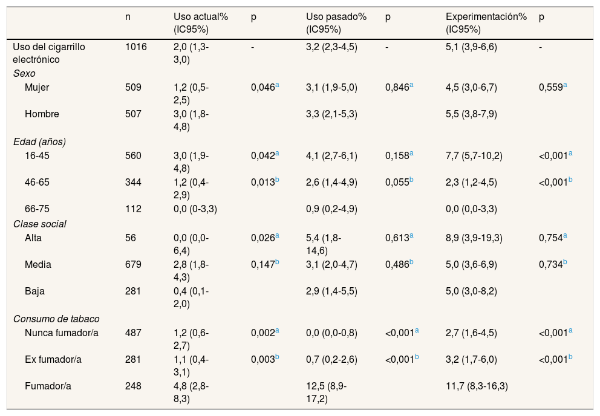Viewport: 600px width, 416px height.
Task: Open footnote a next to 0,046
Action: point(277,85)
